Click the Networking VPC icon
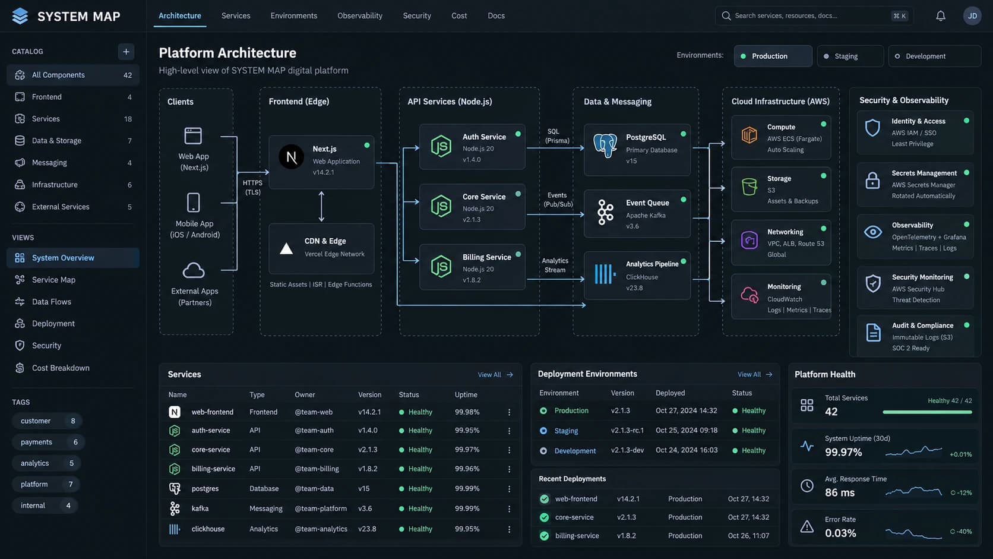 [x=750, y=241]
